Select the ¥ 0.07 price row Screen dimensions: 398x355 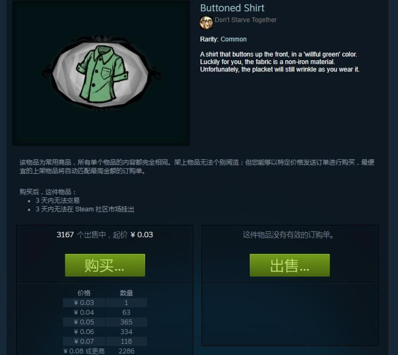click(x=105, y=341)
